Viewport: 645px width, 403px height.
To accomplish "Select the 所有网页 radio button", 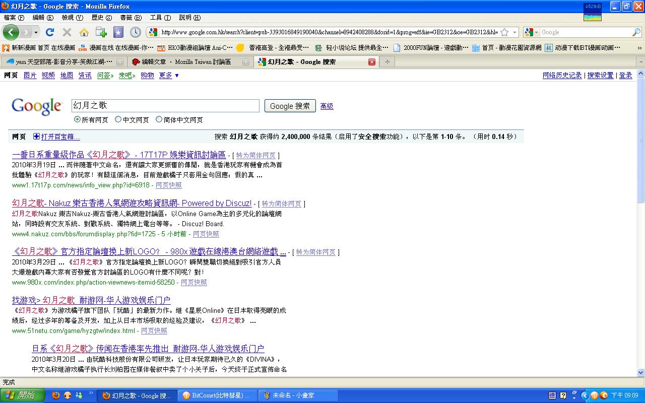I will click(77, 119).
